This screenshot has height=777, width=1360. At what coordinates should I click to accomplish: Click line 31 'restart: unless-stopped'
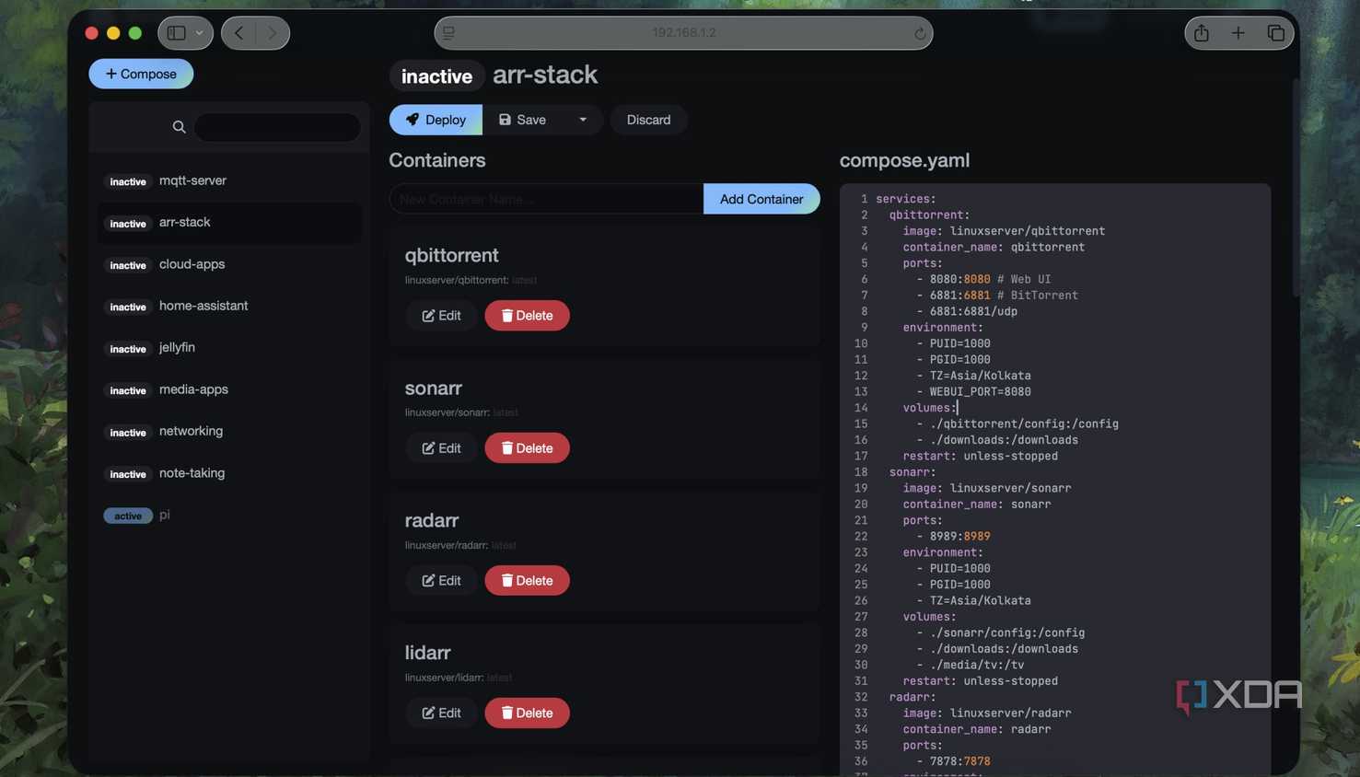click(x=980, y=681)
